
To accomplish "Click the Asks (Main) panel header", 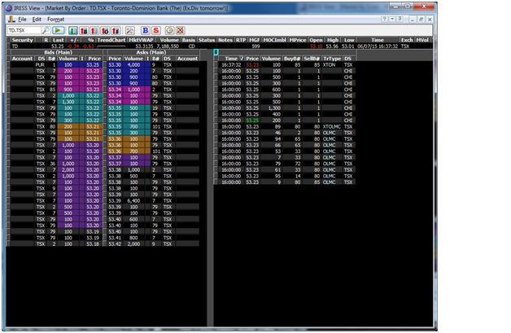I will (151, 52).
